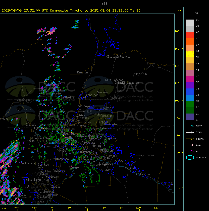209x211 pixels.
Task: Click the 'Cacheuta' map label
Action: [x=43, y=141]
